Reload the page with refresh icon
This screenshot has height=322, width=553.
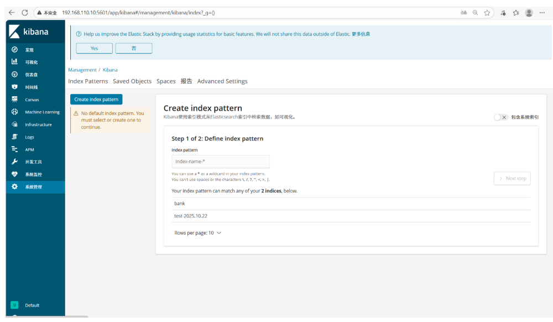point(25,13)
